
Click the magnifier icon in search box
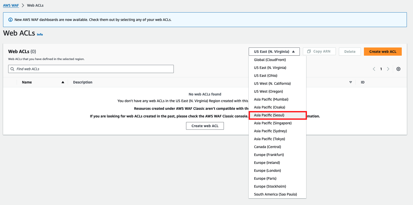point(12,69)
